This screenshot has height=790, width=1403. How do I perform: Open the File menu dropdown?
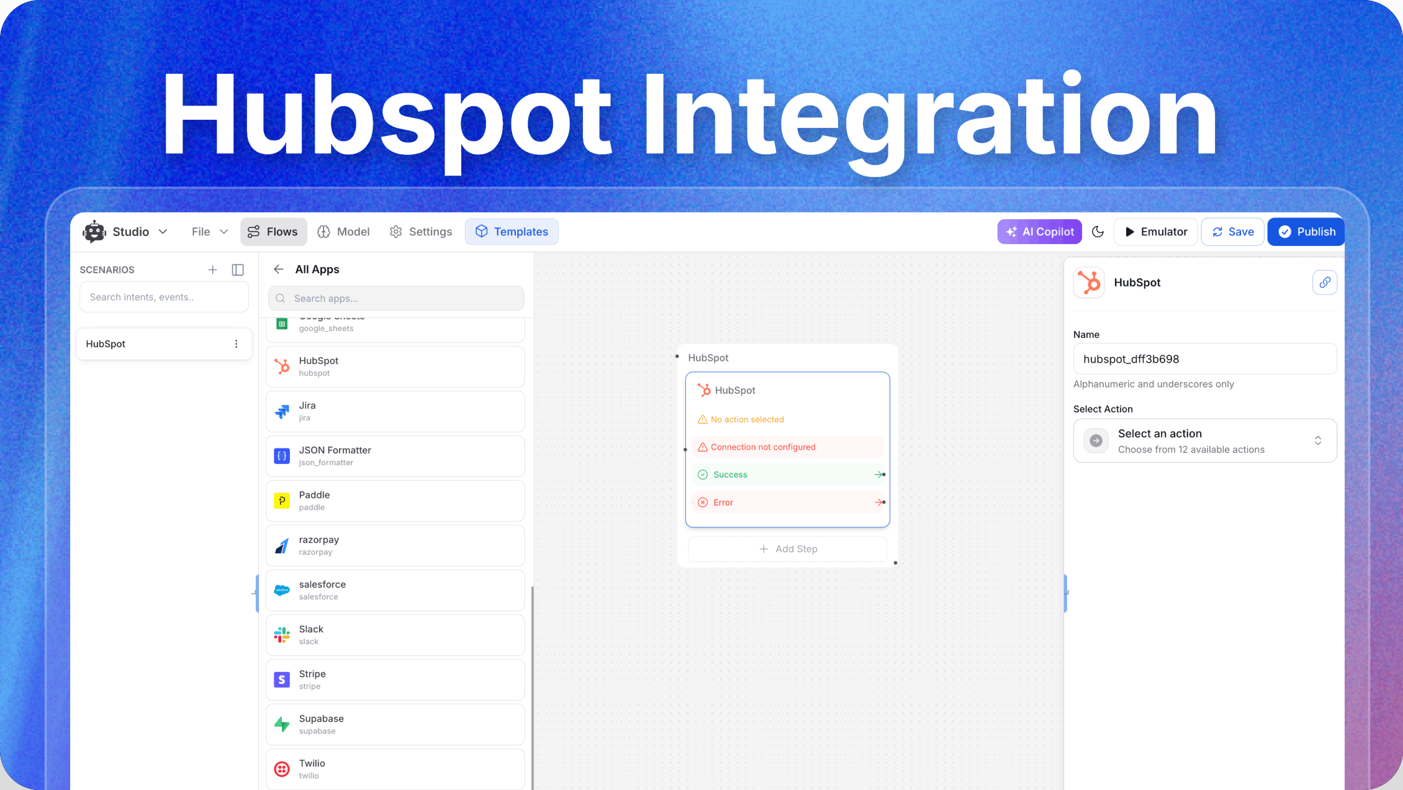pyautogui.click(x=209, y=232)
